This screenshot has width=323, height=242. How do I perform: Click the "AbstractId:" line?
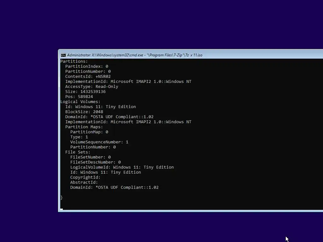pos(84,182)
